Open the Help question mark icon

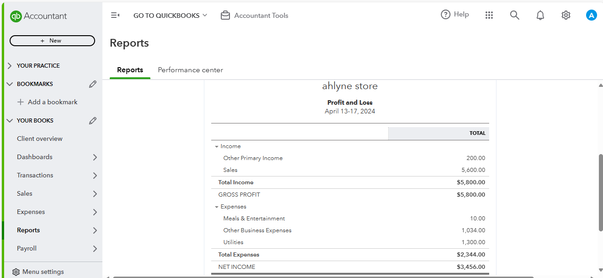tap(445, 15)
